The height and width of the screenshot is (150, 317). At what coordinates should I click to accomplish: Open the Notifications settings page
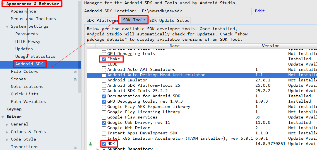pos(27,87)
